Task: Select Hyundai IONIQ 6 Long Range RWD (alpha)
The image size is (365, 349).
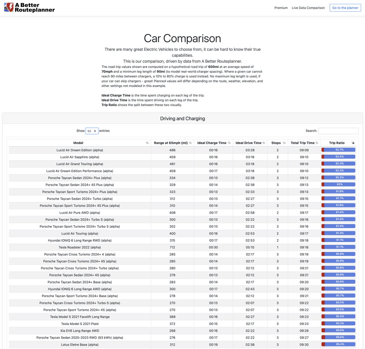Action: click(182, 241)
